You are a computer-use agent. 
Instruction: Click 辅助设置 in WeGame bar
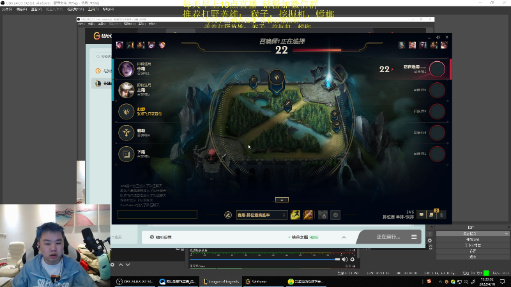pyautogui.click(x=161, y=237)
